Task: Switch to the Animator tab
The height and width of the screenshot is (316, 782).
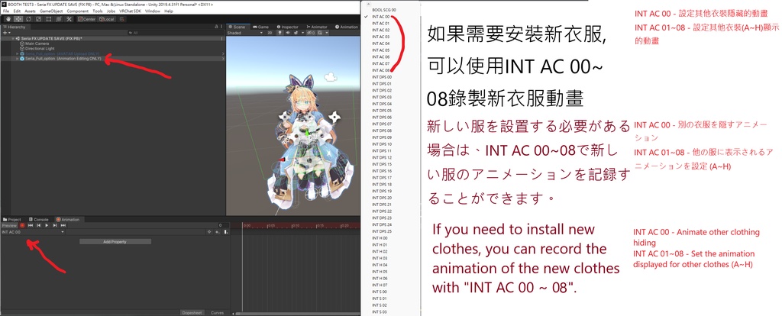Action: point(317,27)
